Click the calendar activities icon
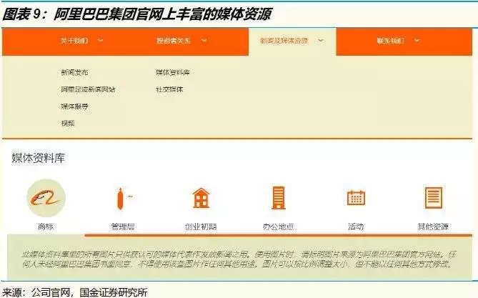 [356, 198]
